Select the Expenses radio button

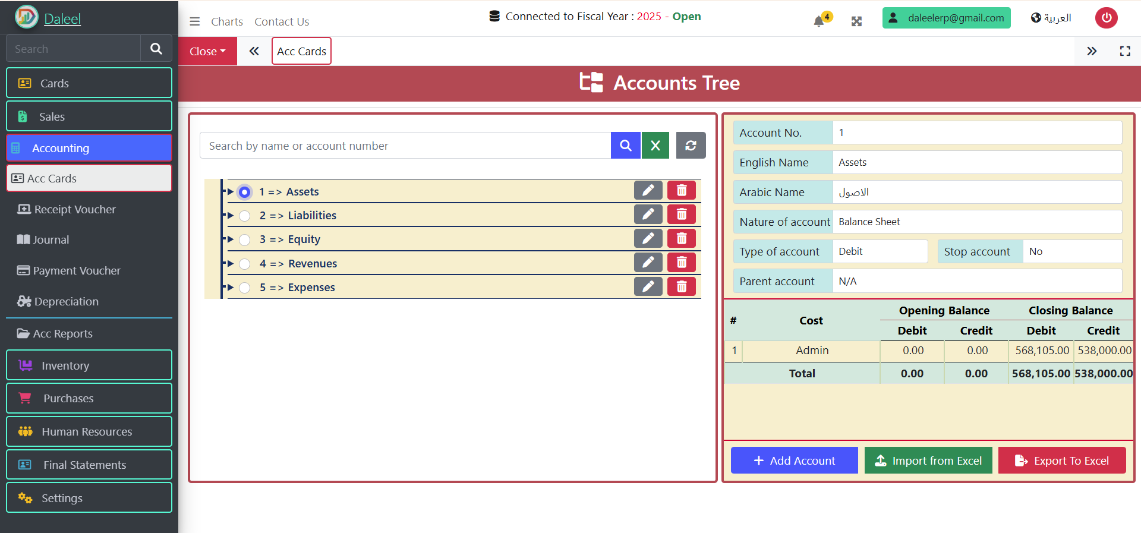coord(244,288)
